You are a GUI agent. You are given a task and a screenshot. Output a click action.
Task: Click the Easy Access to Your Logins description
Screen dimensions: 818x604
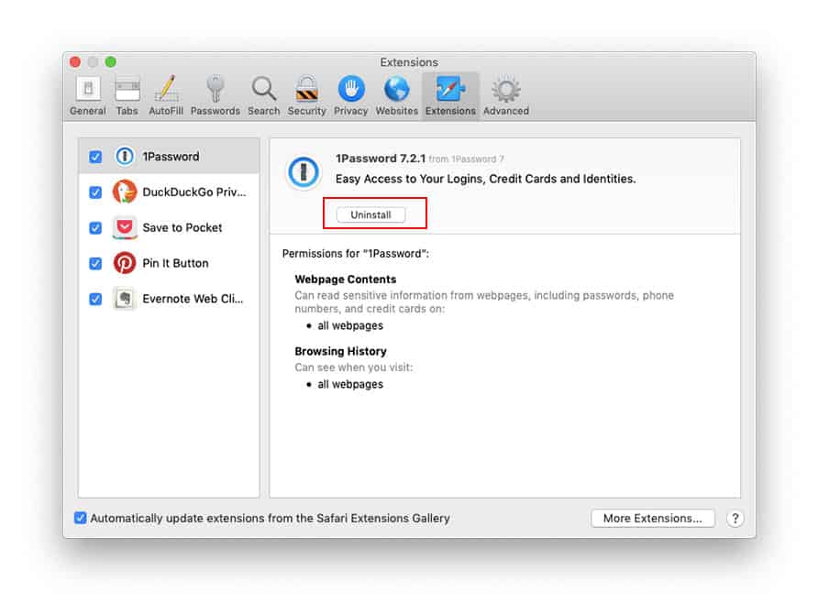tap(485, 179)
